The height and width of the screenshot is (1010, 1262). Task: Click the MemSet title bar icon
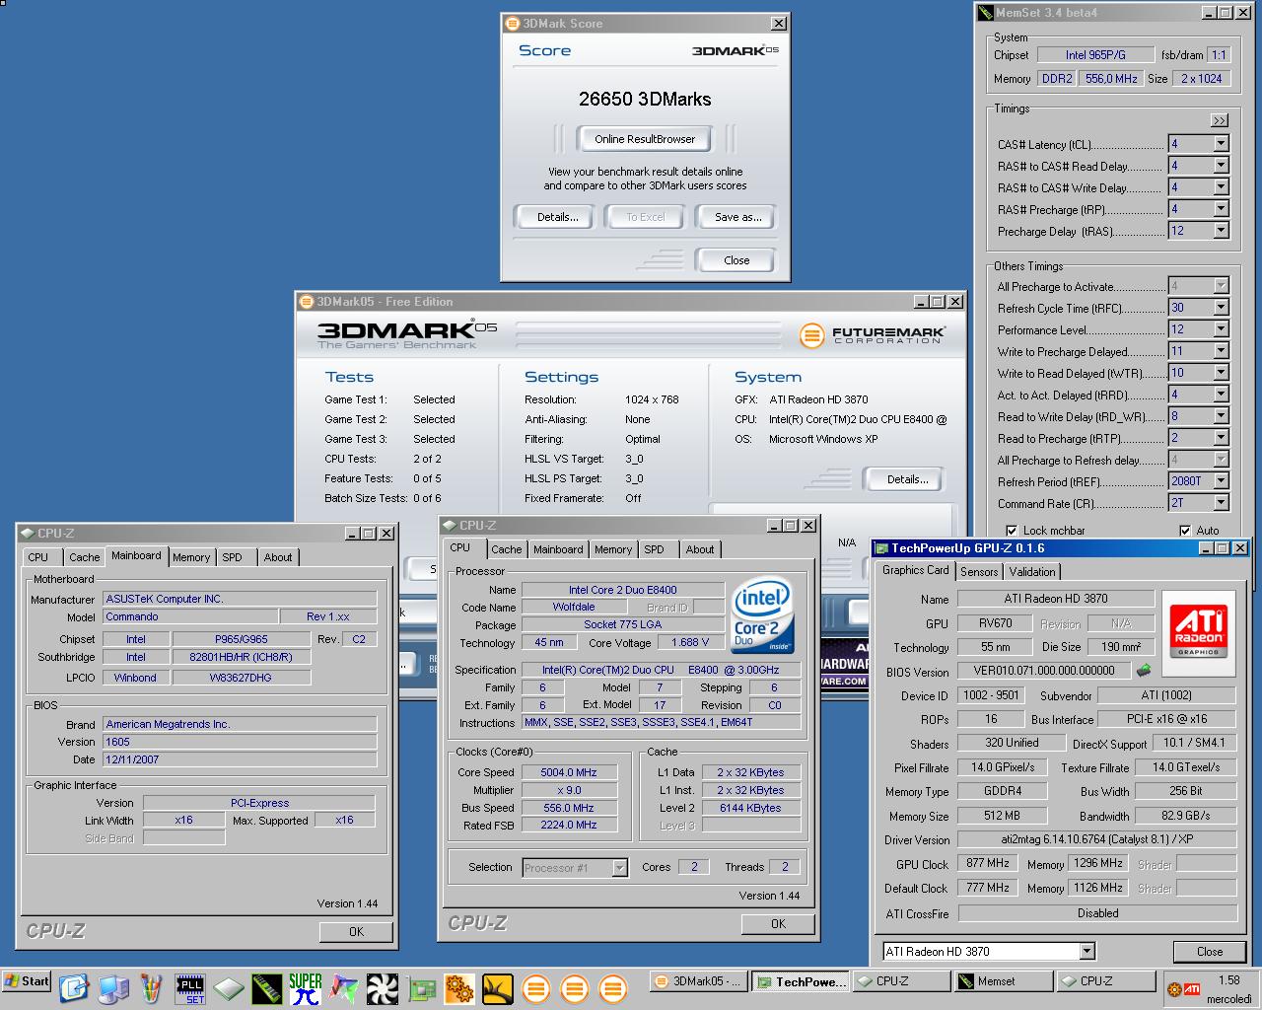coord(985,13)
